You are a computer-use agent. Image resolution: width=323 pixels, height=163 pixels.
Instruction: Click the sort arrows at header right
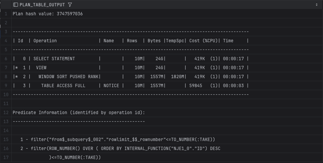point(317,5)
